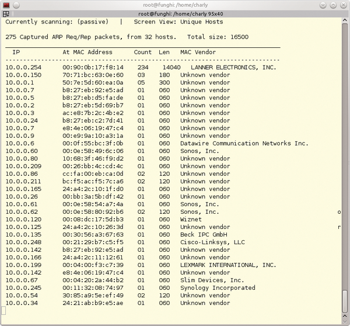Select MAC address 00:04:20:2a:44:b2

click(93, 280)
